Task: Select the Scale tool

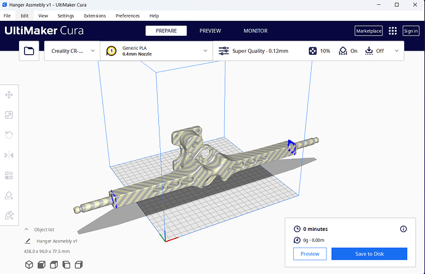Action: (x=9, y=115)
